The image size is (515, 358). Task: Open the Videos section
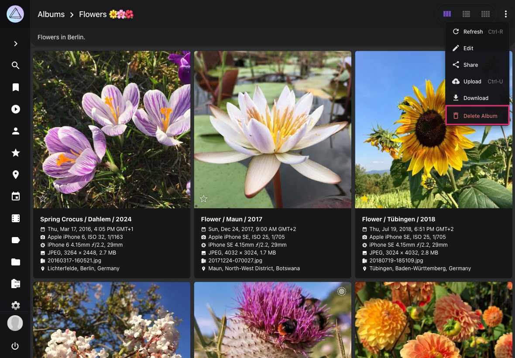pyautogui.click(x=16, y=218)
